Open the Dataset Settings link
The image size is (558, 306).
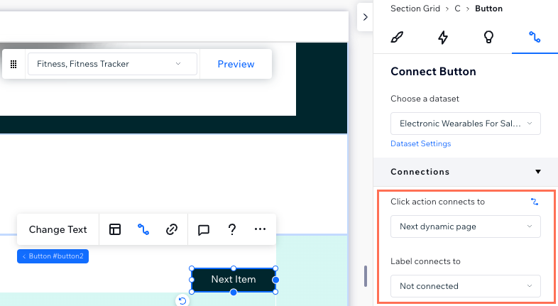pyautogui.click(x=420, y=143)
